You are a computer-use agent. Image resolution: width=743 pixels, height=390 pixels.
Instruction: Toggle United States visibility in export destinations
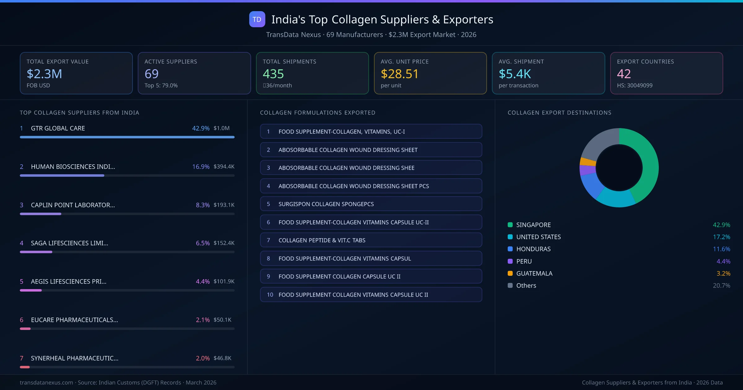(x=538, y=237)
